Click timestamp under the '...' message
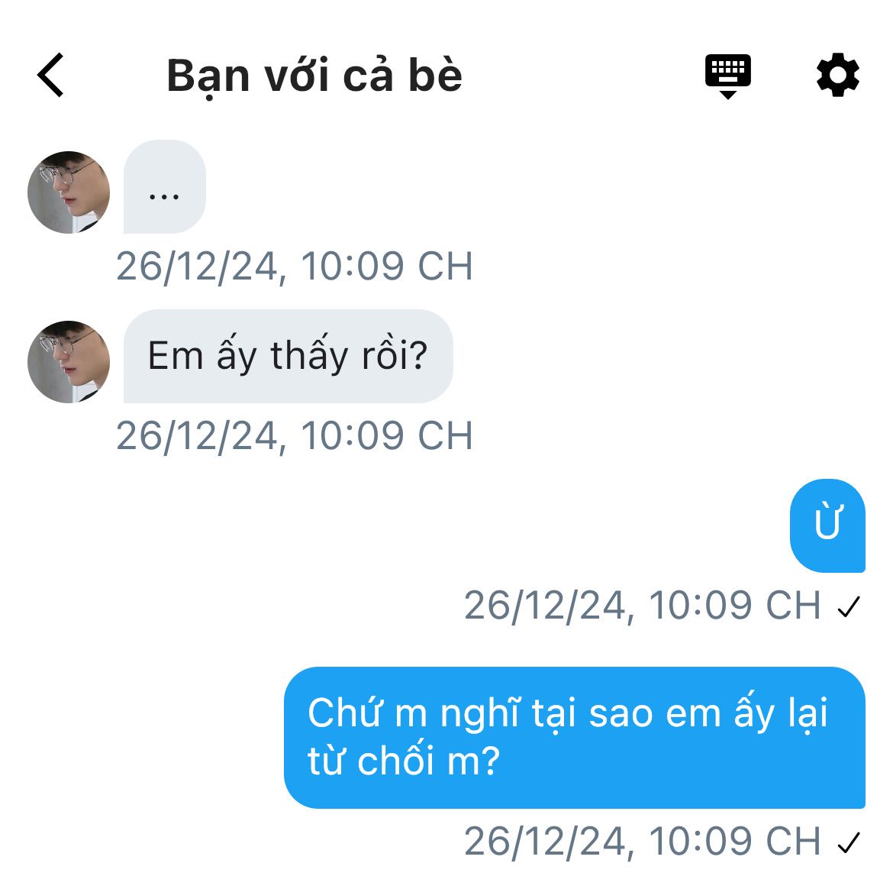 click(295, 267)
